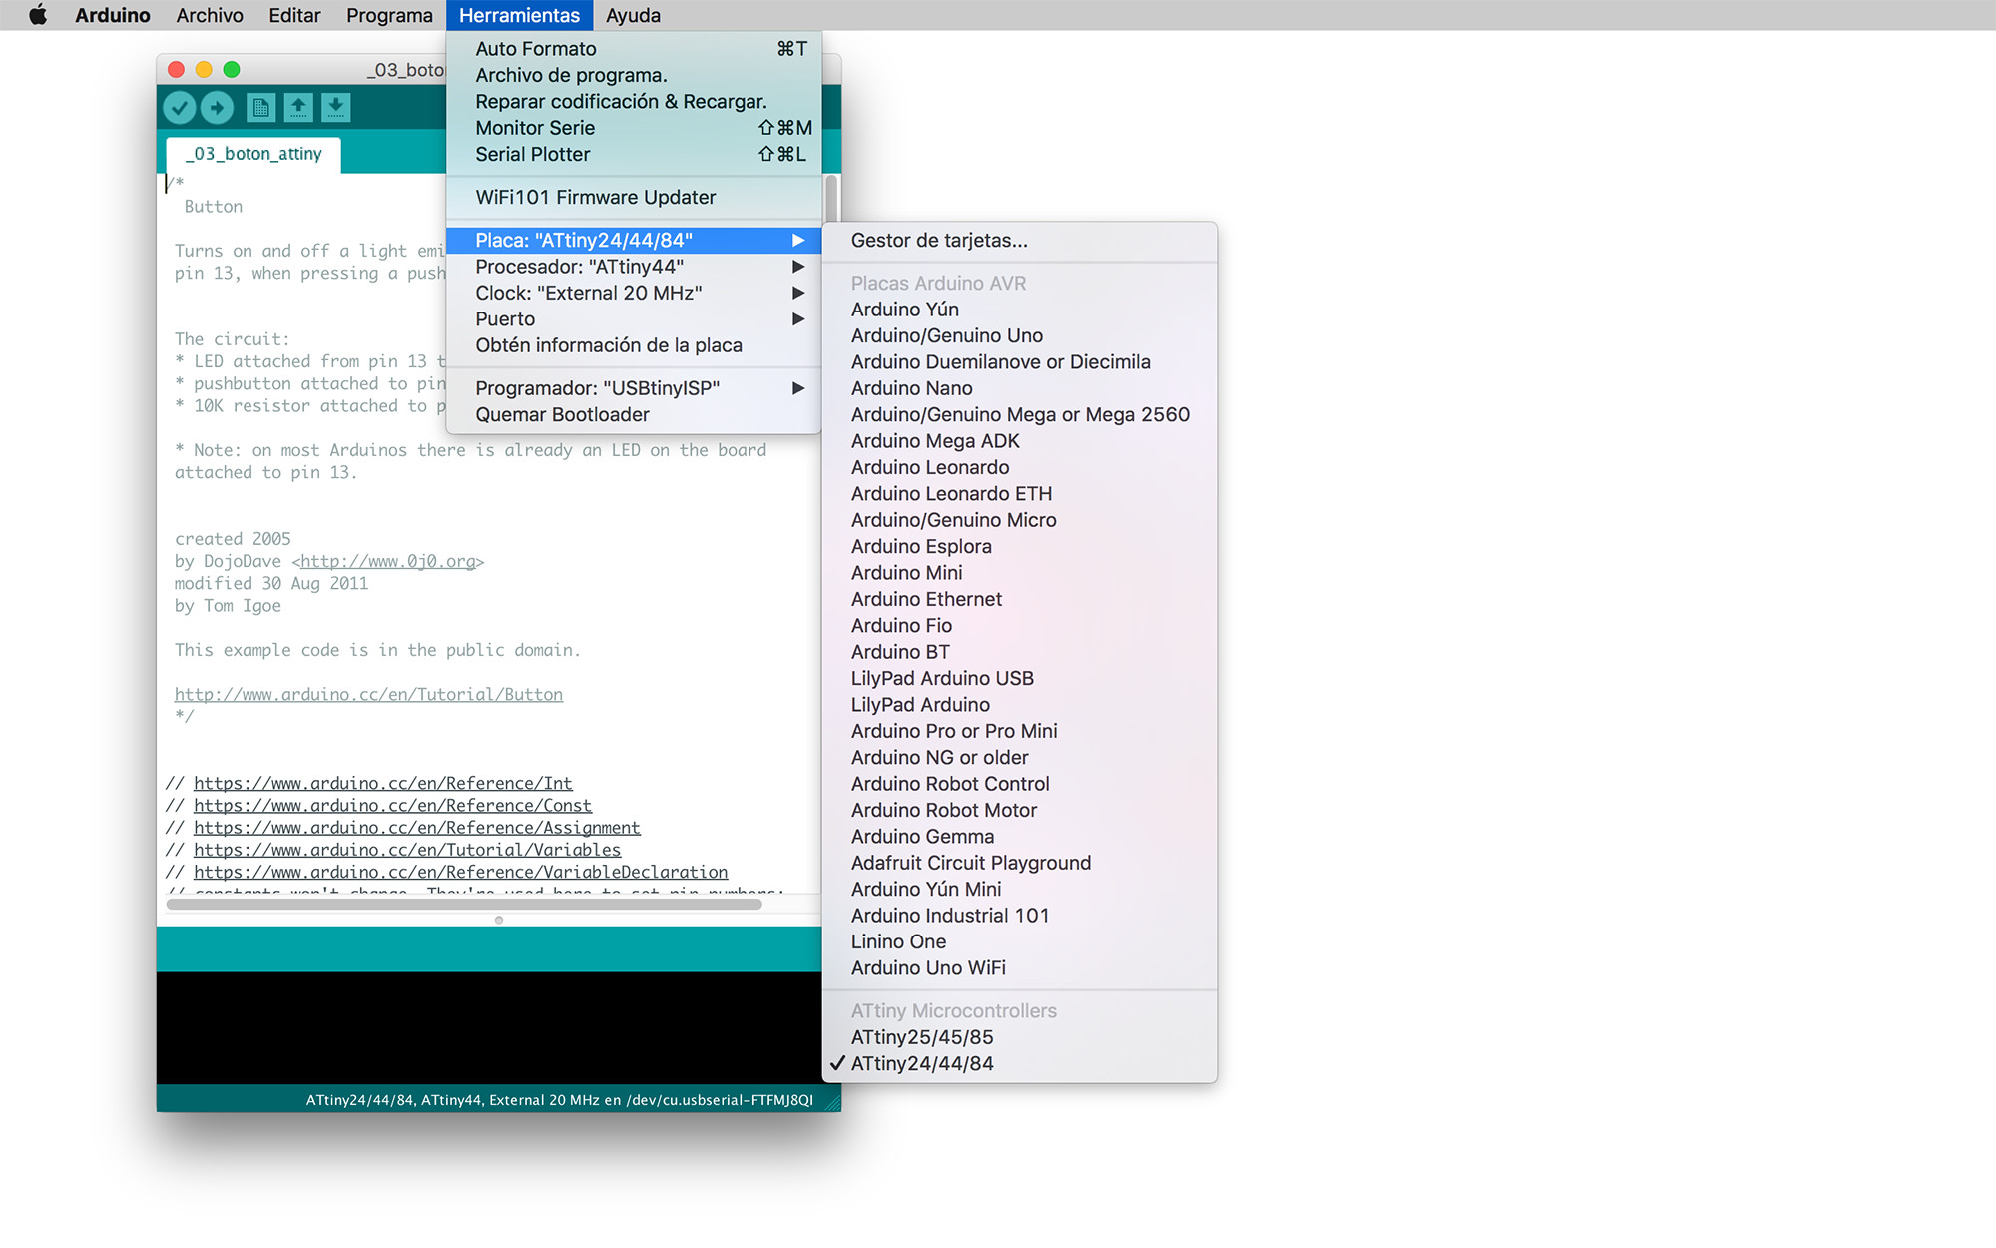Open the Reference/Int link
The height and width of the screenshot is (1248, 1996).
[x=383, y=783]
